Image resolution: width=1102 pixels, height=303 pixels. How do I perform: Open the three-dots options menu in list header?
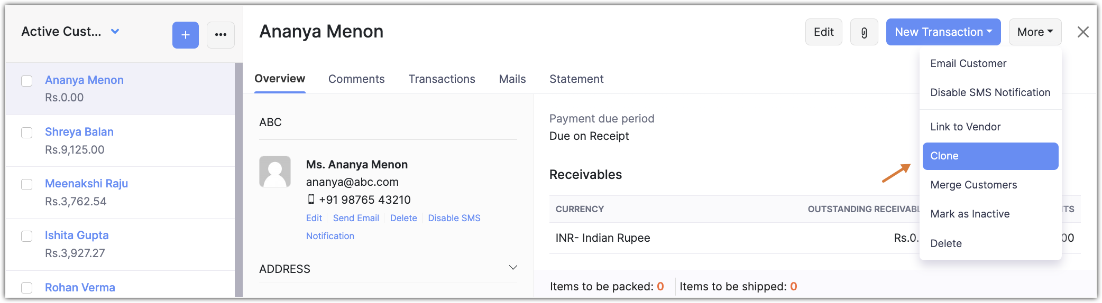(221, 35)
